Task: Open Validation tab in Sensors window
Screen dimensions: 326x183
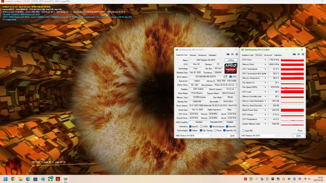Action: (x=278, y=55)
